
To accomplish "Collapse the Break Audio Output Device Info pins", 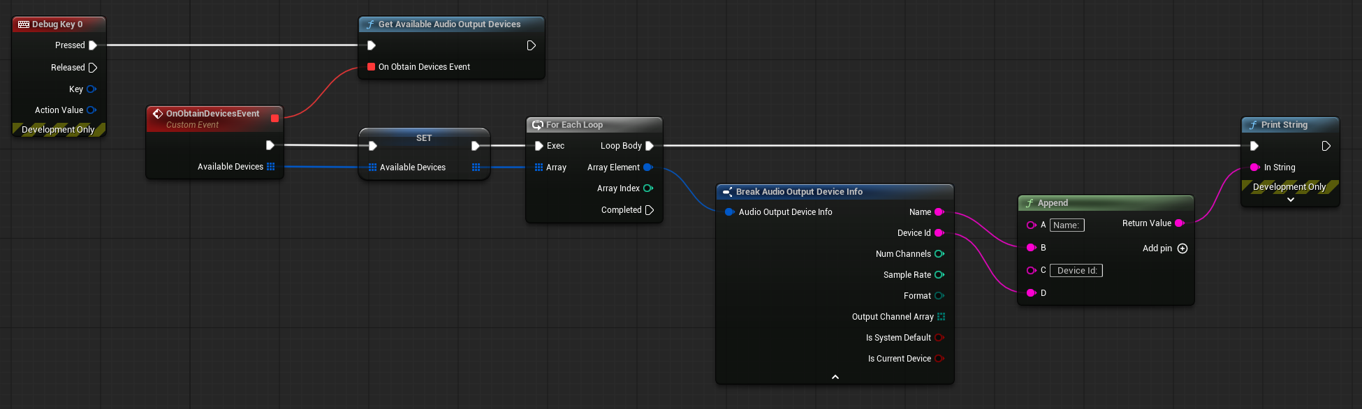I will coord(835,377).
